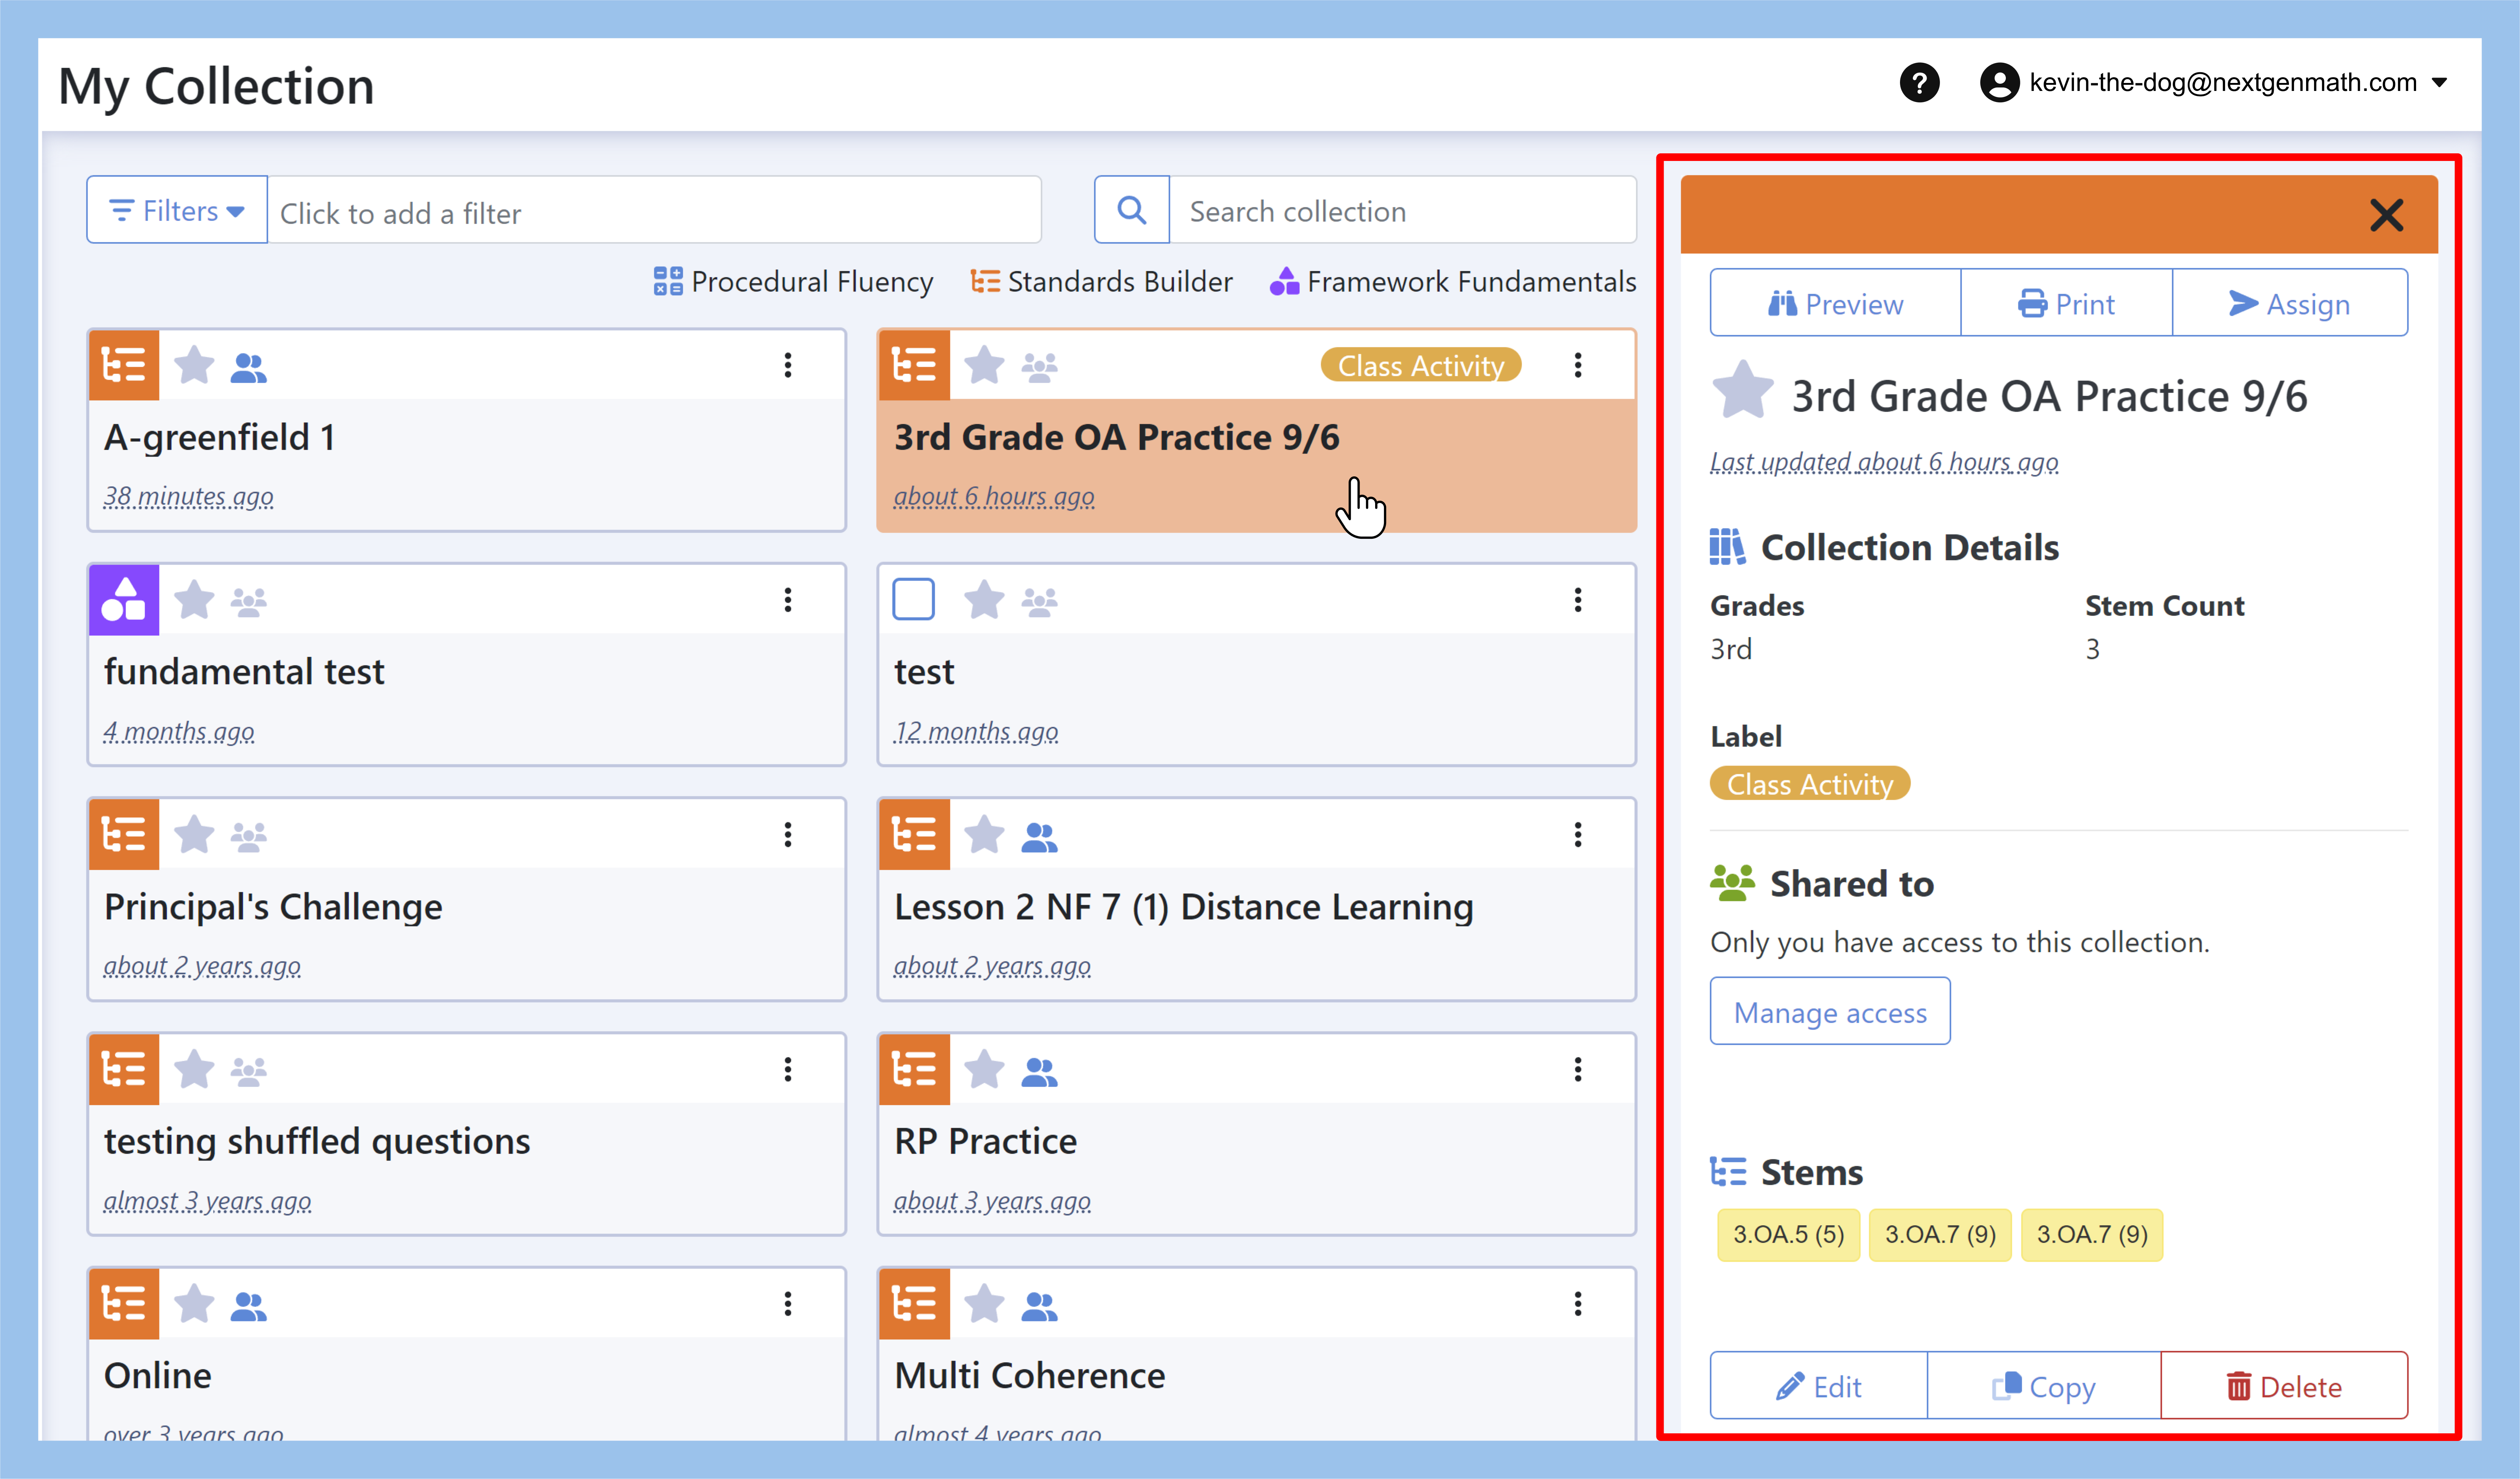
Task: Open Principal's Challenge more options menu
Action: [788, 834]
